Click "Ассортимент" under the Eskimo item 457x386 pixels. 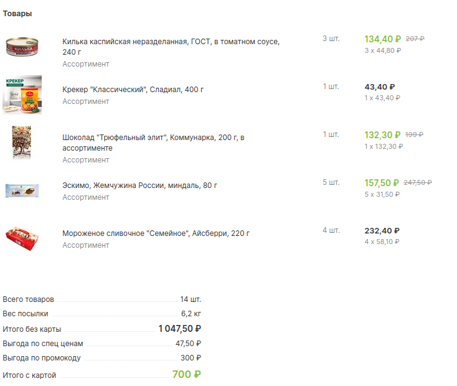tap(85, 197)
